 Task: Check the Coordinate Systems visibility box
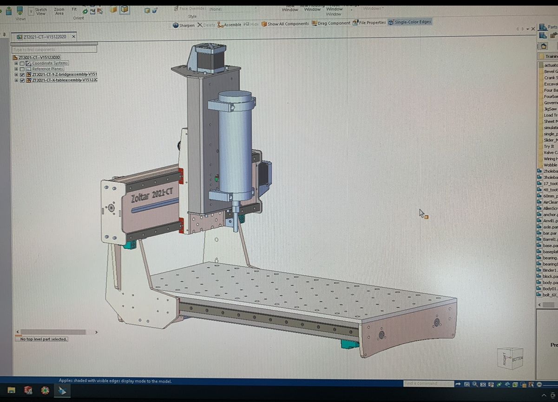(x=22, y=63)
